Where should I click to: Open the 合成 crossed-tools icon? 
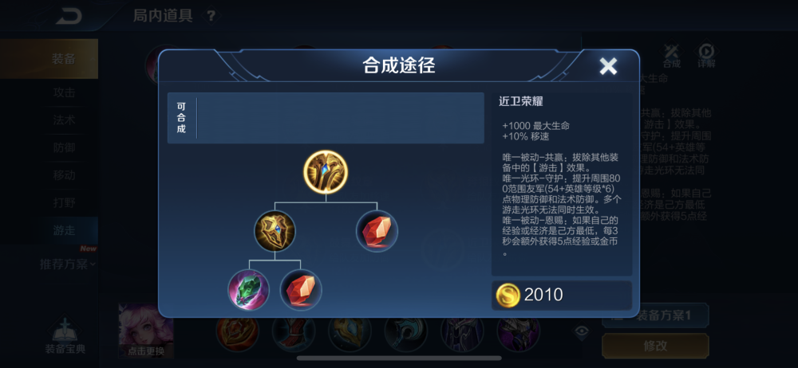tap(672, 56)
